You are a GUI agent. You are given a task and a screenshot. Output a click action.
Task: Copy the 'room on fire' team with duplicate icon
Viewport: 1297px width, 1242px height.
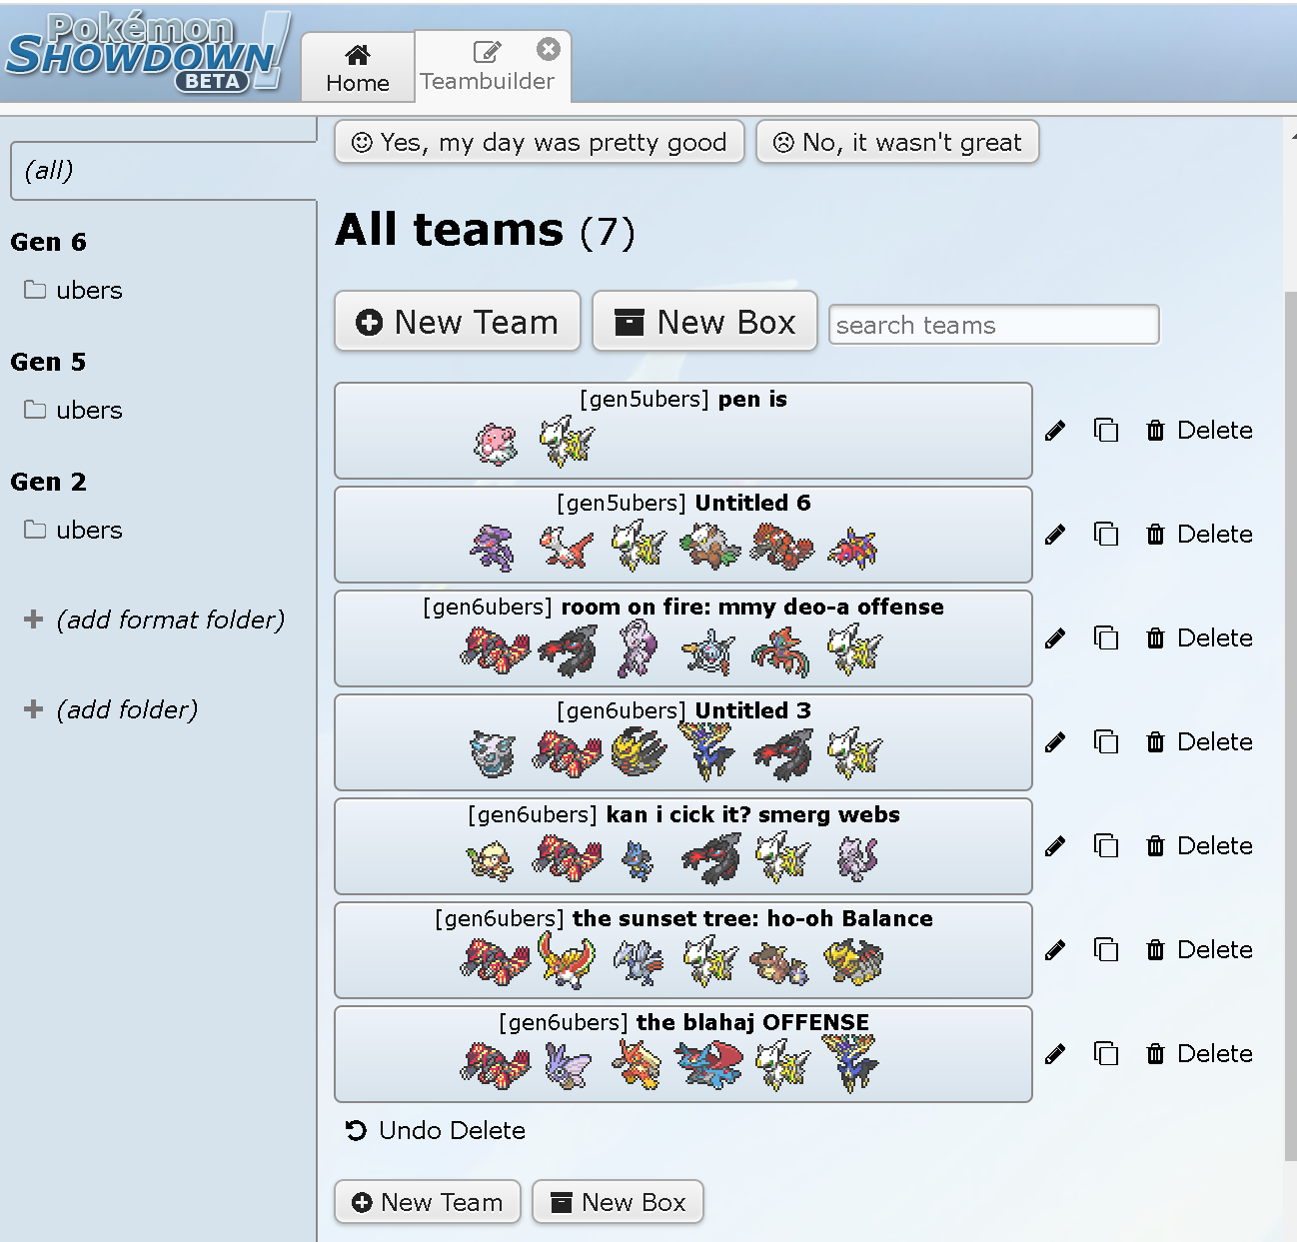(x=1105, y=638)
